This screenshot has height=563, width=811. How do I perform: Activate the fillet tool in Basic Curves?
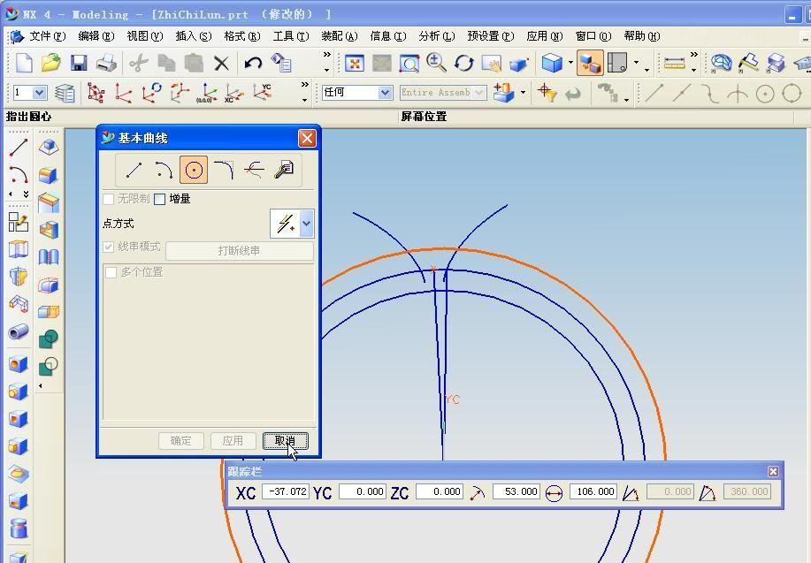(223, 169)
